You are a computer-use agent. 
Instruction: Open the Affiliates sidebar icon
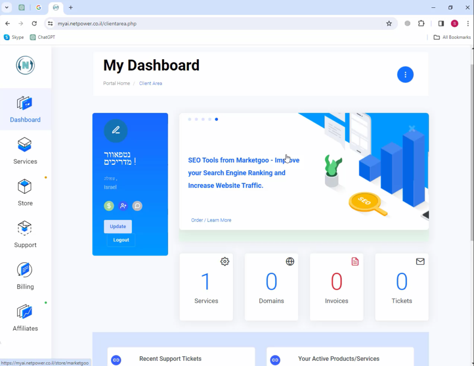tap(25, 312)
